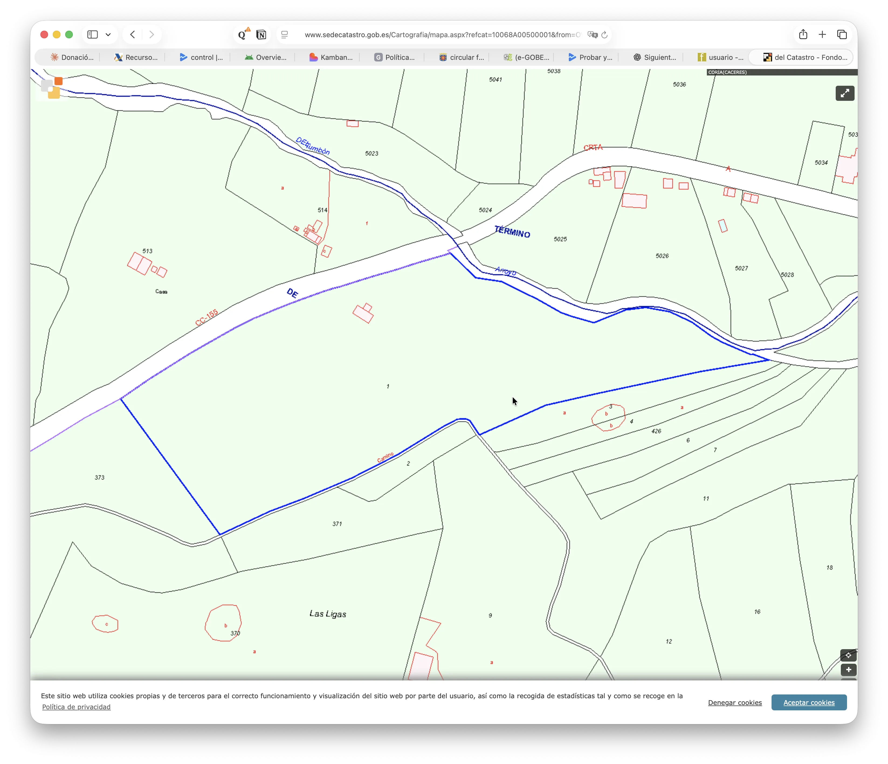Open the sidebar options dropdown chevron

(x=108, y=35)
